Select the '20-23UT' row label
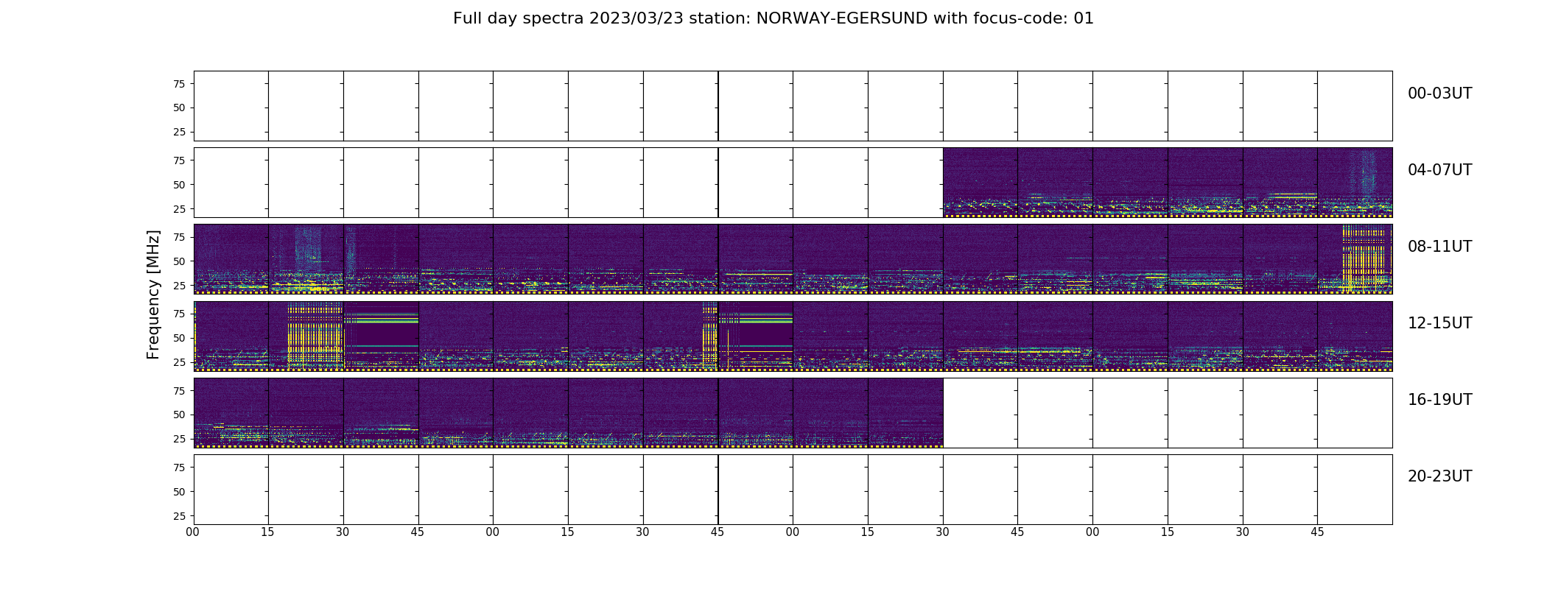The image size is (1547, 589). tap(1439, 476)
